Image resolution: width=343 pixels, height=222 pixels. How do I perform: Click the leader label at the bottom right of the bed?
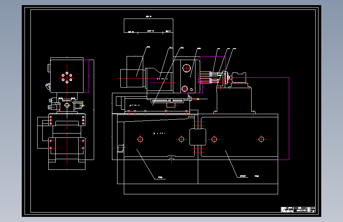tap(243, 176)
